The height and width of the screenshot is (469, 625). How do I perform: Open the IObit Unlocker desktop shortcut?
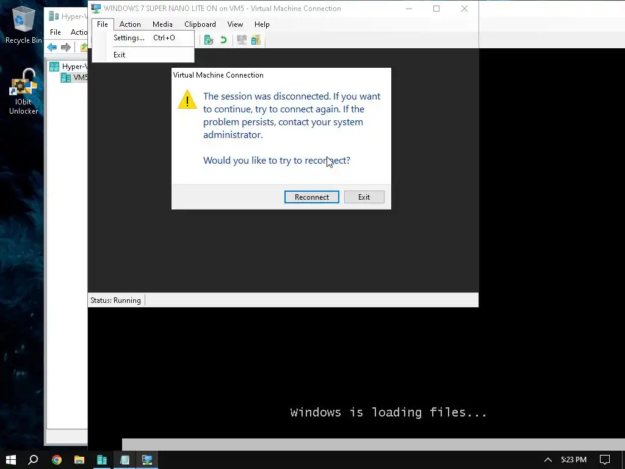(x=24, y=92)
